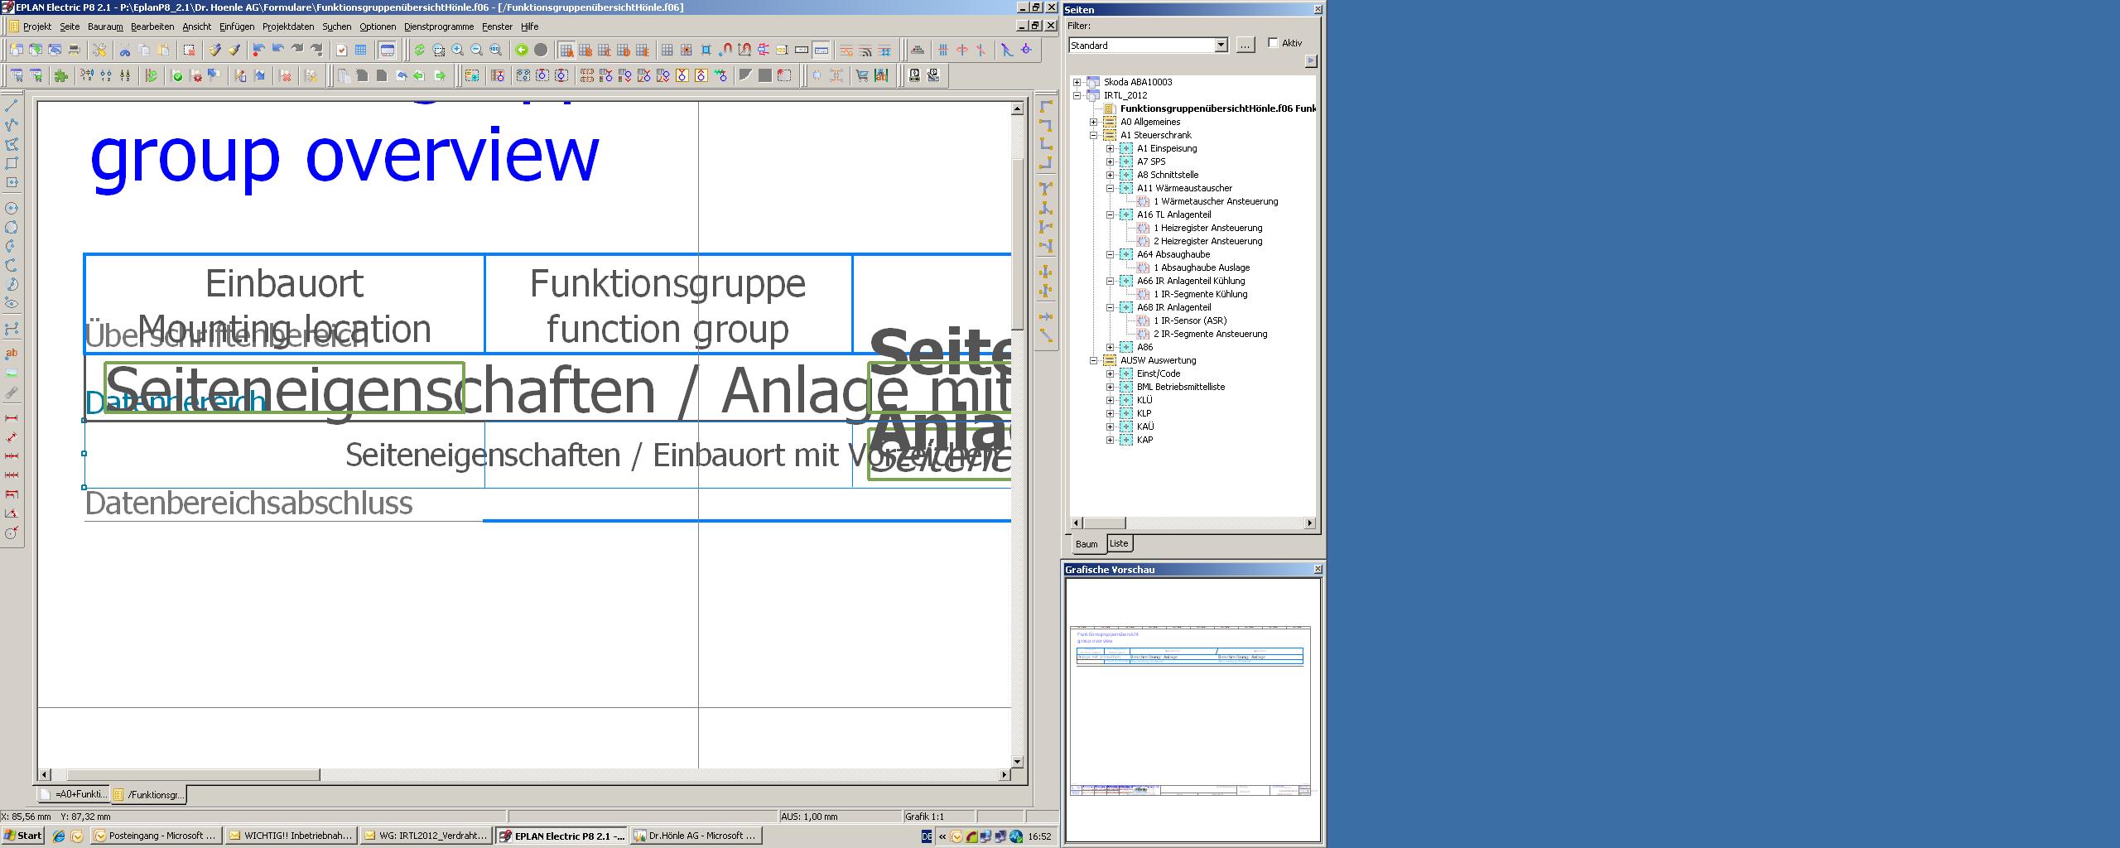Click the delete selection icon with red X
The width and height of the screenshot is (2120, 848).
click(189, 50)
